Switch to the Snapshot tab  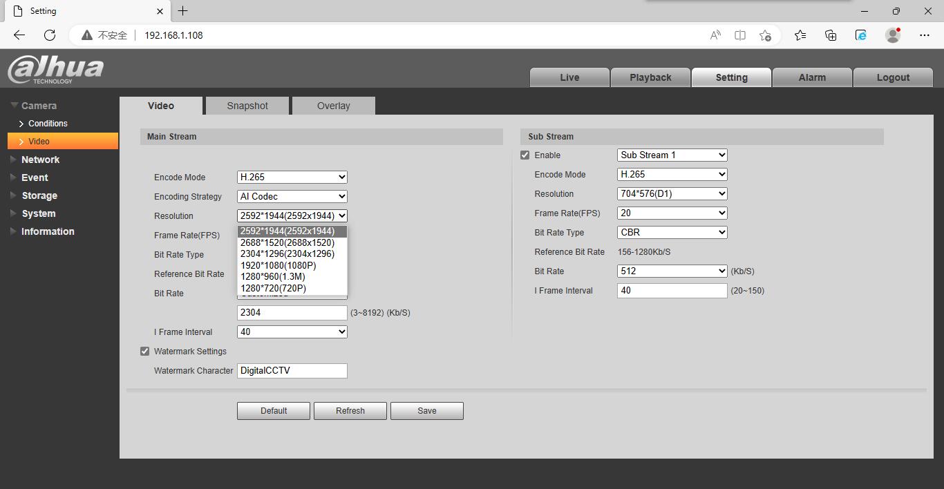pos(247,106)
